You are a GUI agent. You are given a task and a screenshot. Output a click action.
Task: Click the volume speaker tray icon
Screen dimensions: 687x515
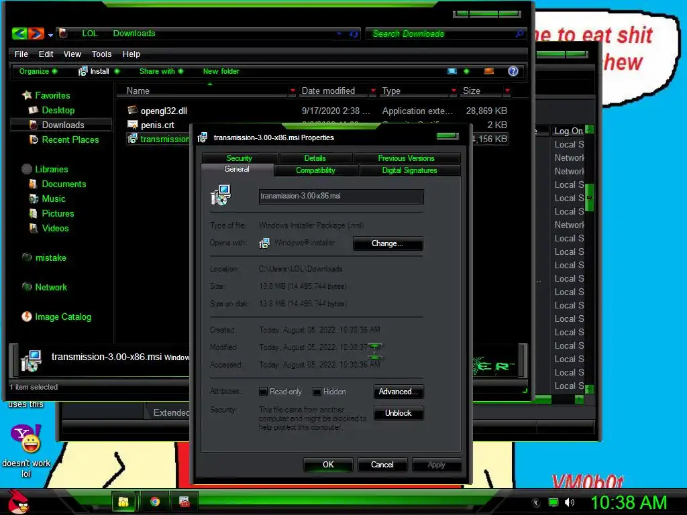(569, 502)
